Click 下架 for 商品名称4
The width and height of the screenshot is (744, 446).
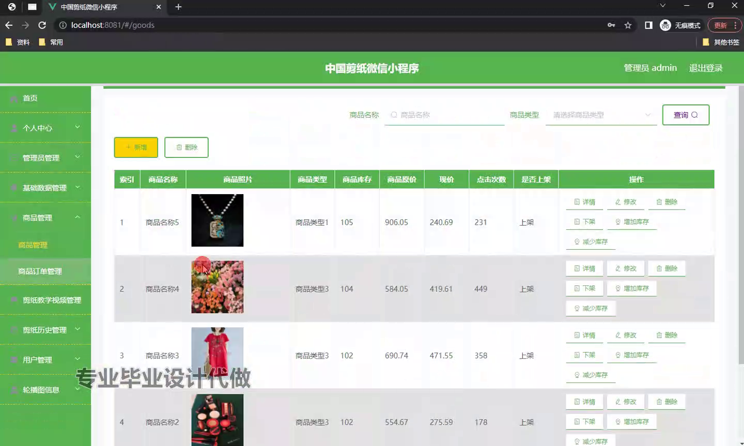coord(585,288)
